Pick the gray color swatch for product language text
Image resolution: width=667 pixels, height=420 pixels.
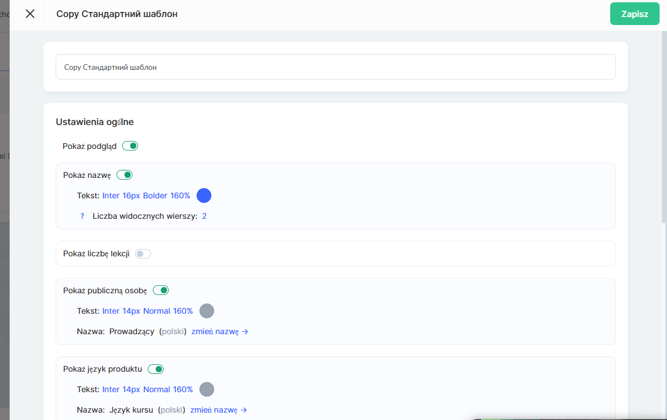pos(207,389)
